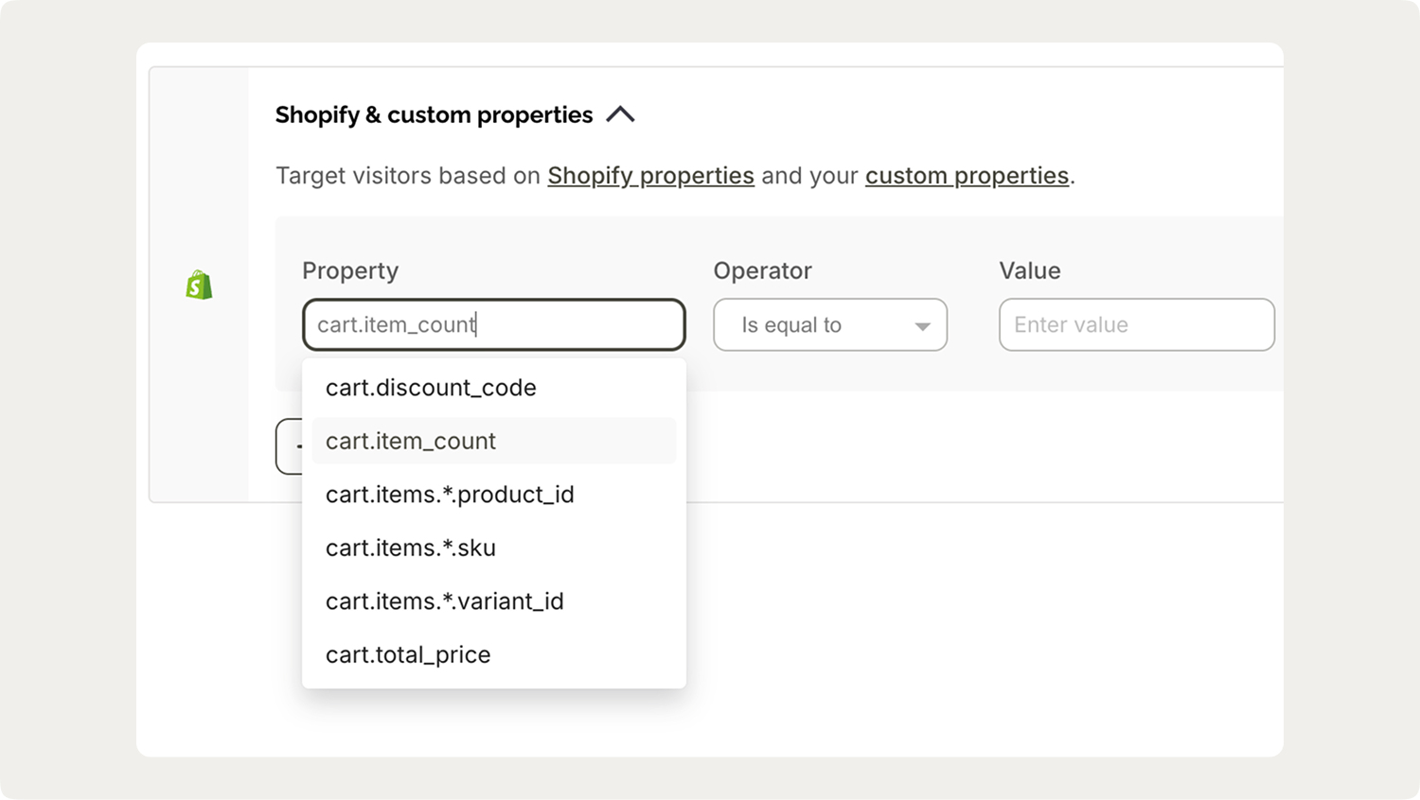The height and width of the screenshot is (800, 1420).
Task: Click into the 'Enter value' field
Action: (x=1136, y=324)
